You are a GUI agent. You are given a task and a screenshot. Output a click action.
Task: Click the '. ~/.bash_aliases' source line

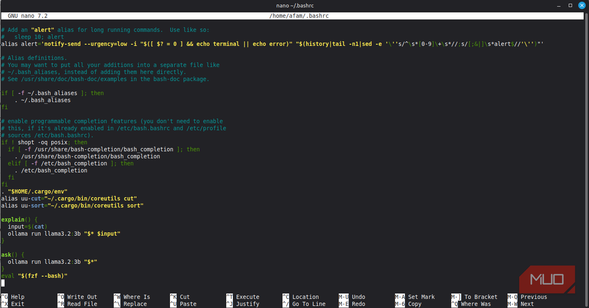point(43,100)
